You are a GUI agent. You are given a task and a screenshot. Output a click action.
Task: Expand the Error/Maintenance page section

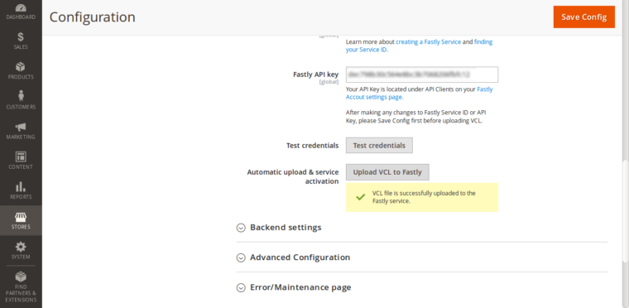(x=294, y=287)
